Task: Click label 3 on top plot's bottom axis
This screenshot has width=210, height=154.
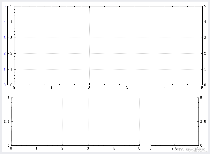Action: click(x=127, y=88)
